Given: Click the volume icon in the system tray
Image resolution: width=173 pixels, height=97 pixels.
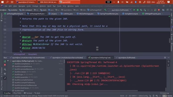Looking at the screenshot, I should [122, 2].
